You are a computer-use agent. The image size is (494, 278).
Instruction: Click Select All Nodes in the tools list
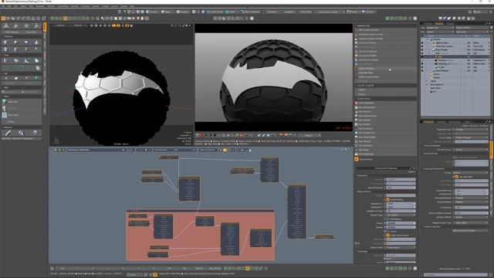tap(386, 69)
